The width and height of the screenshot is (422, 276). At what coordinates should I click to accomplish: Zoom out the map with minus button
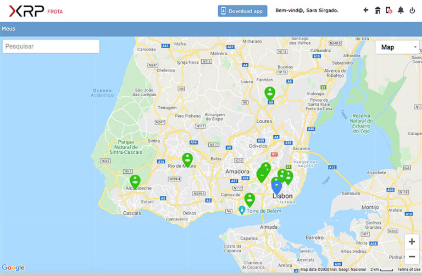click(412, 257)
